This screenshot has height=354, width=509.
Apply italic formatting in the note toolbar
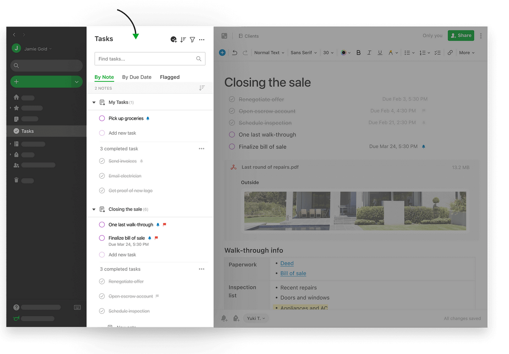point(369,53)
